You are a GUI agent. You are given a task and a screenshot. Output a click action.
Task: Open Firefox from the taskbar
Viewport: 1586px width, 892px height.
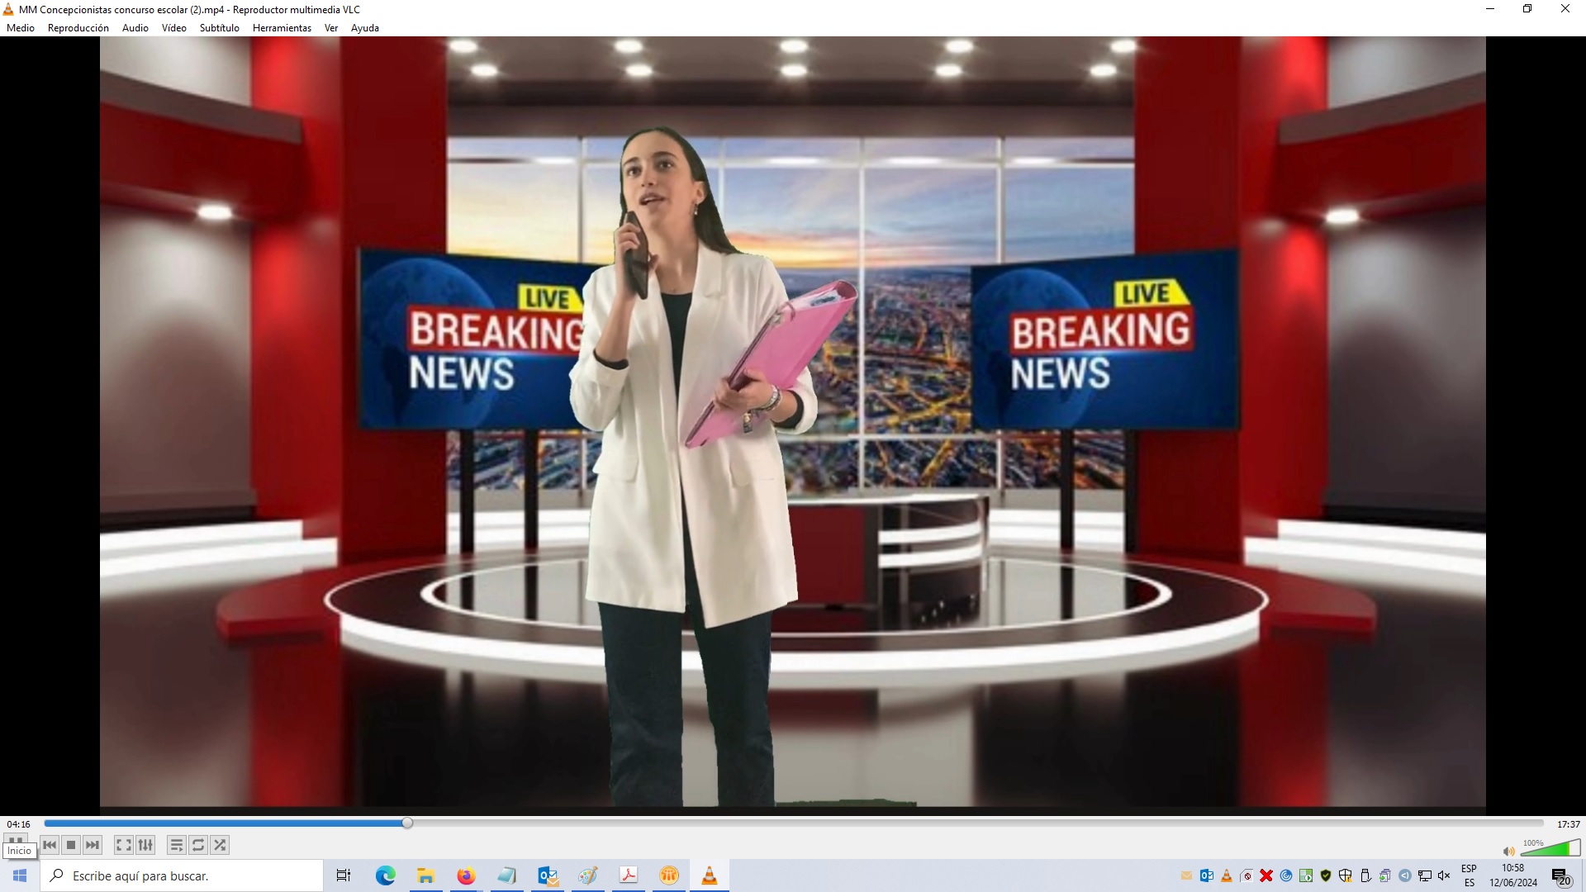[x=466, y=875]
